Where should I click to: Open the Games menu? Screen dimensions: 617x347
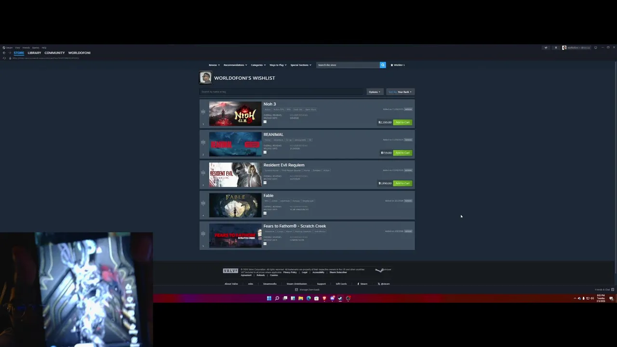(36, 48)
